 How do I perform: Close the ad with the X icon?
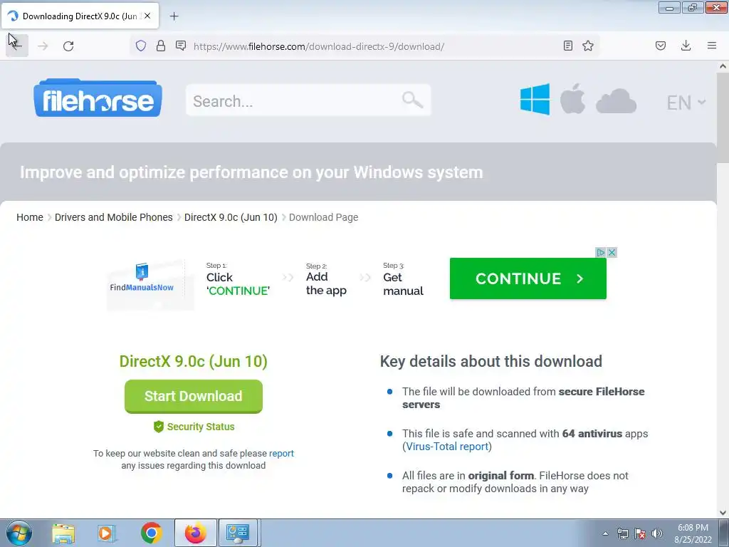(612, 253)
